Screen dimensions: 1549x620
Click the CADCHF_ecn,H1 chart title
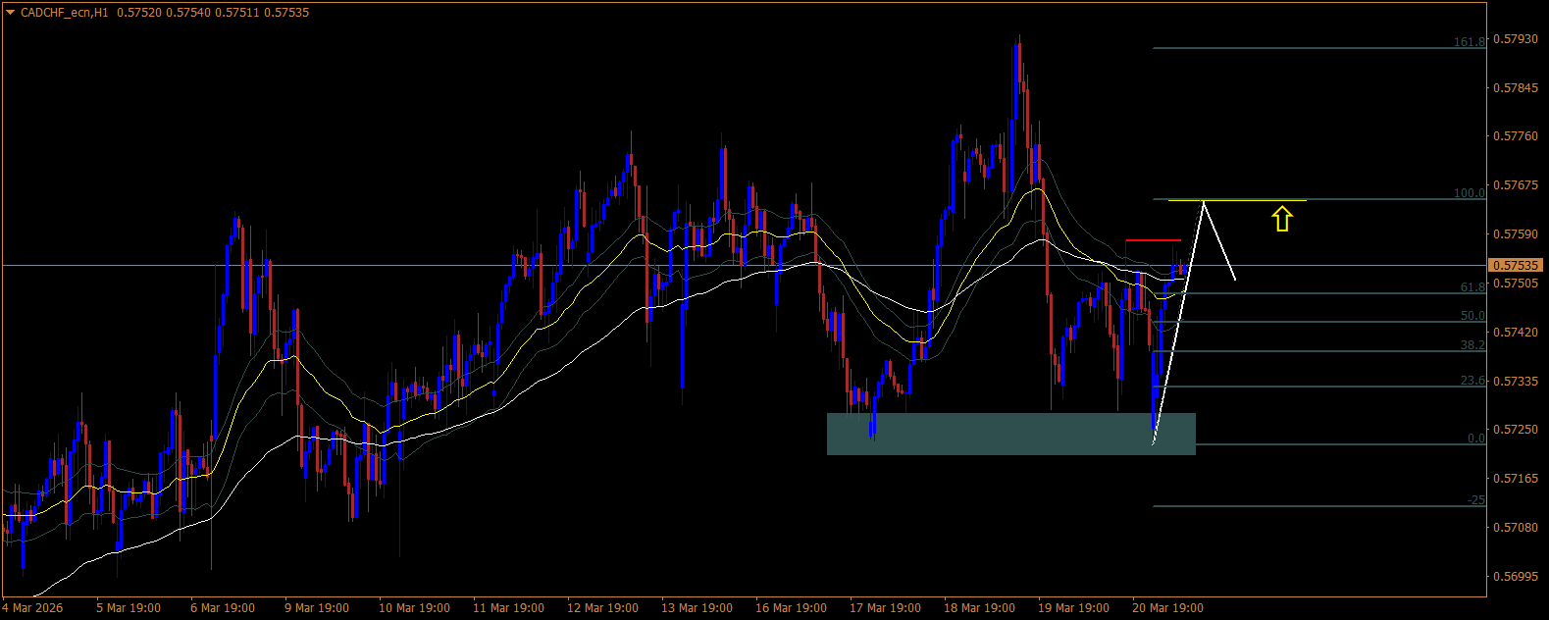pyautogui.click(x=65, y=13)
